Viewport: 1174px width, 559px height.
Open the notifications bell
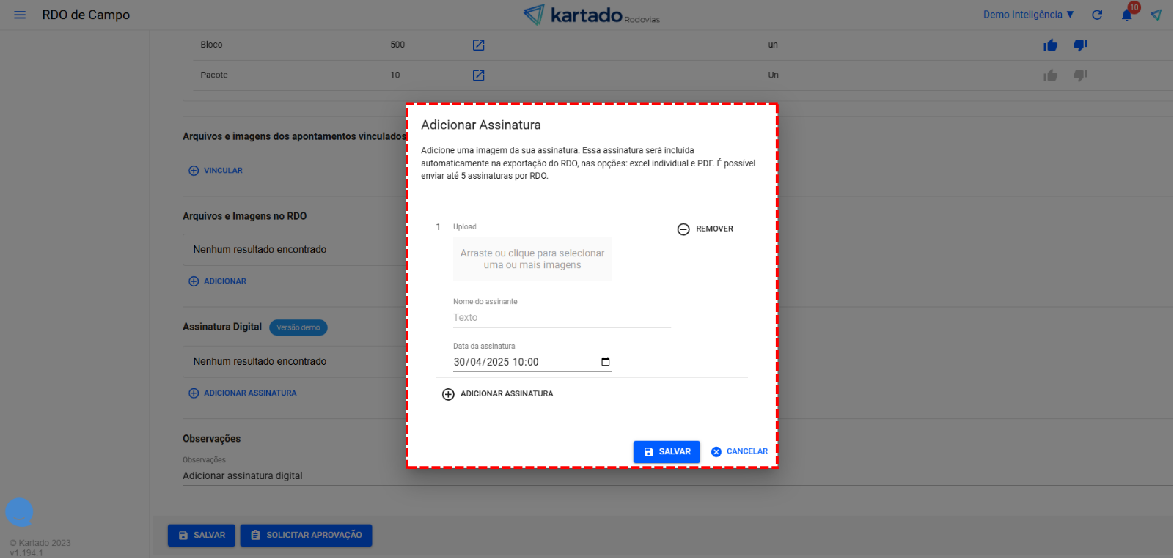coord(1127,15)
